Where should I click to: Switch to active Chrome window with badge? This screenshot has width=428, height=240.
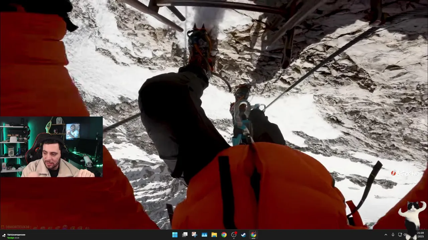click(253, 235)
